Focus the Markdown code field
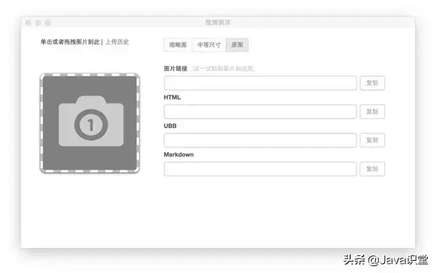 (260, 169)
